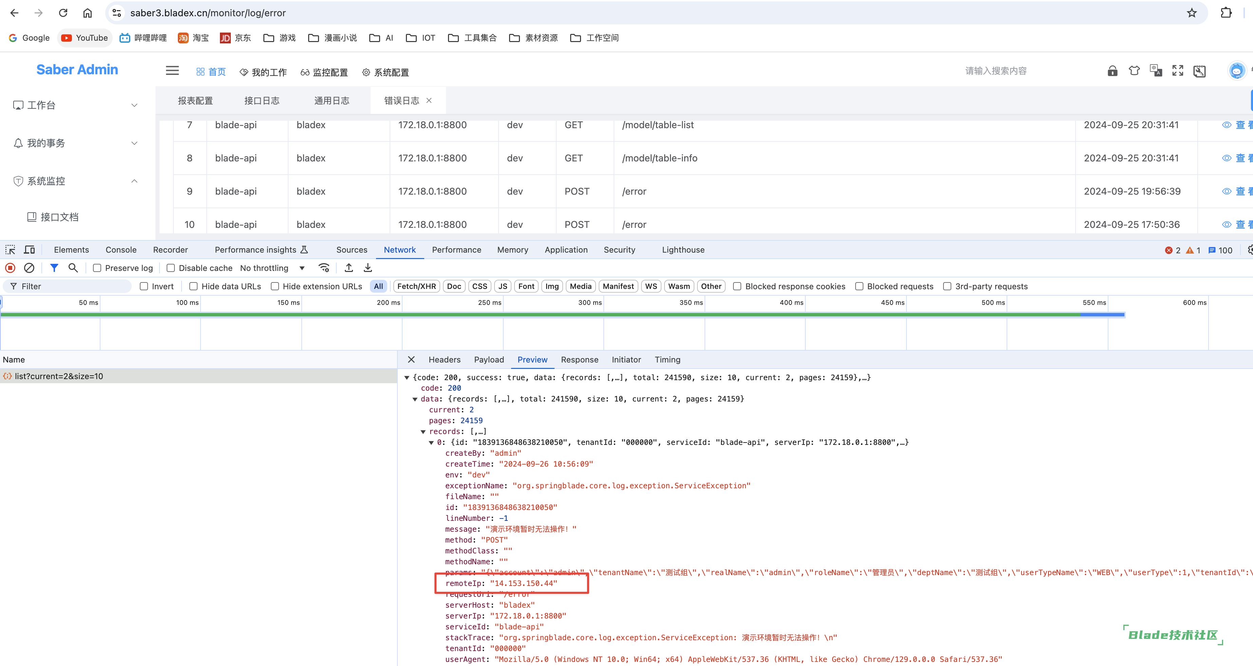Open network search magnifier
This screenshot has height=666, width=1253.
[73, 268]
